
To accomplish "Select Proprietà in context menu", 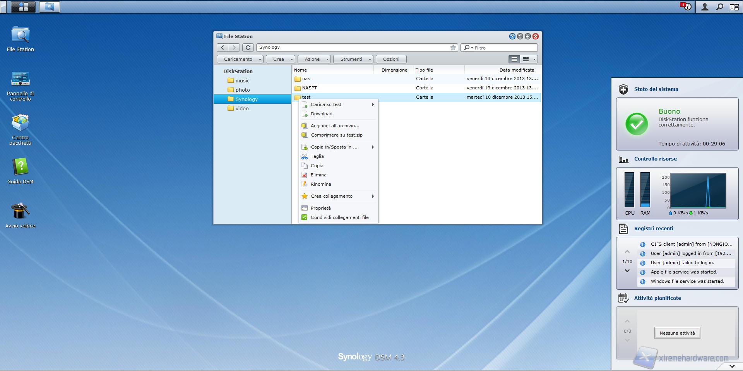I will tap(320, 208).
